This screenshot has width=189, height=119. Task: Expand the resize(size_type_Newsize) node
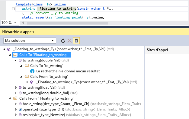point(16,115)
